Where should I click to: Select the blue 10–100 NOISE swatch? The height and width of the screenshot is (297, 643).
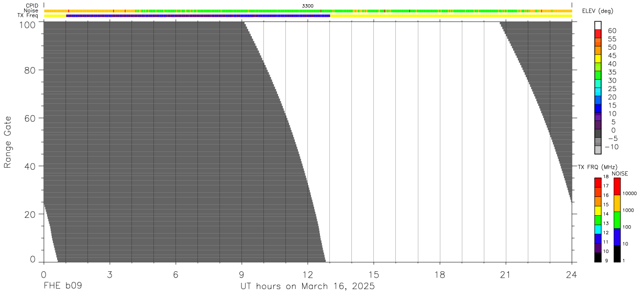pos(617,237)
